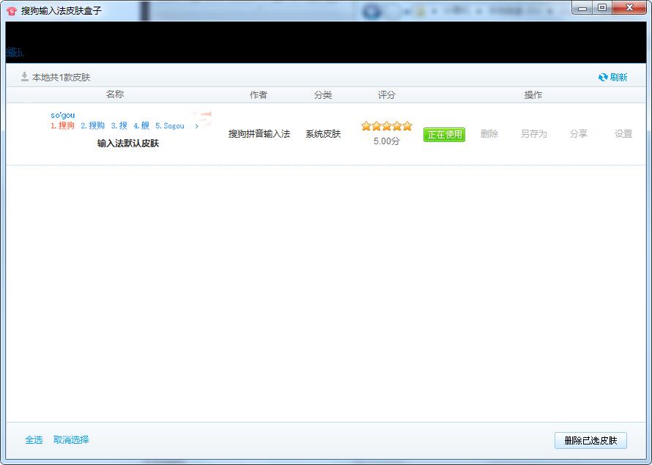
Task: Click the 删除 delete action icon
Action: pyautogui.click(x=488, y=134)
